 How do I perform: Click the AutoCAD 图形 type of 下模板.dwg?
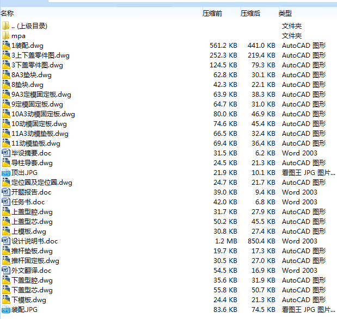click(x=304, y=300)
